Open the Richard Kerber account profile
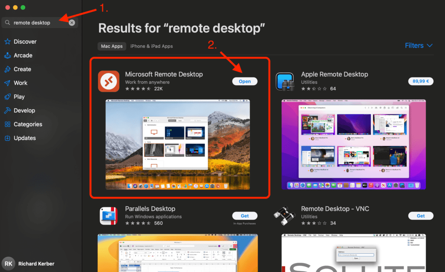445x272 pixels. pyautogui.click(x=28, y=264)
